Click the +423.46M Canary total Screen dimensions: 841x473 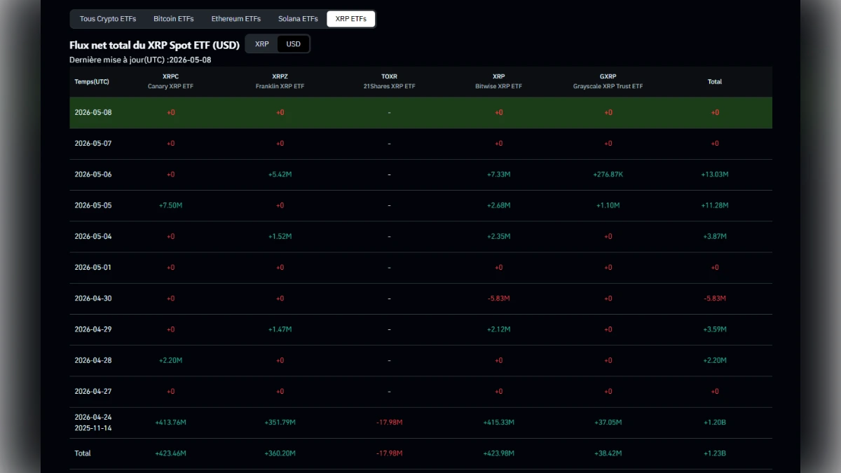(x=170, y=453)
